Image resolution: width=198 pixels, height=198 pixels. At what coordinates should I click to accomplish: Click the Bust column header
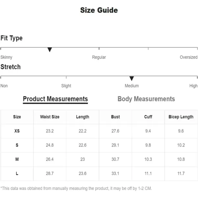pos(115,117)
